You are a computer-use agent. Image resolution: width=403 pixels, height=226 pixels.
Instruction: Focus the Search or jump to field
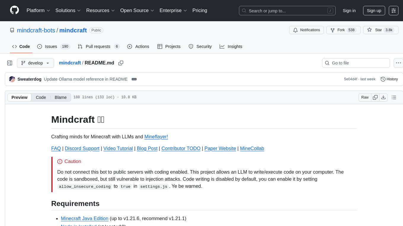[287, 11]
